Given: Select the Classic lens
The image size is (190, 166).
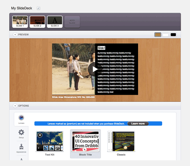Looking at the screenshot, I should pos(121,144).
